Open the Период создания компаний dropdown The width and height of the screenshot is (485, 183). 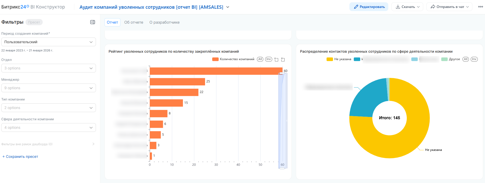click(49, 42)
